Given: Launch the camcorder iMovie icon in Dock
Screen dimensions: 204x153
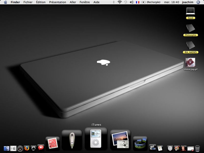Looking at the screenshot, I should click(x=152, y=147).
